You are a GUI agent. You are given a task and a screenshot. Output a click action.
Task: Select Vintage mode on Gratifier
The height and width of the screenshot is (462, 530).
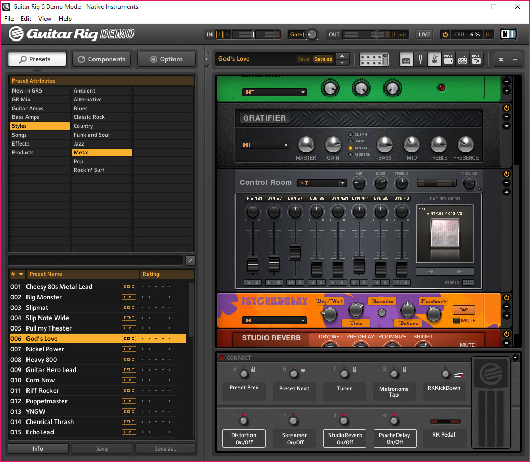[x=351, y=148]
